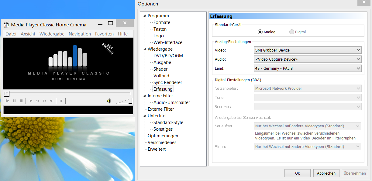The width and height of the screenshot is (372, 181).
Task: Open the Netzanbieter dropdown
Action: point(308,88)
